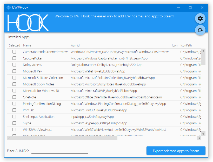Screen dimensions: 213x162
Task: Click the Microsoft Sticky Notes name
Action: [38, 84]
